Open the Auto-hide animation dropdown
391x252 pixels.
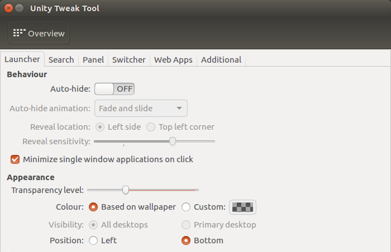pyautogui.click(x=141, y=108)
